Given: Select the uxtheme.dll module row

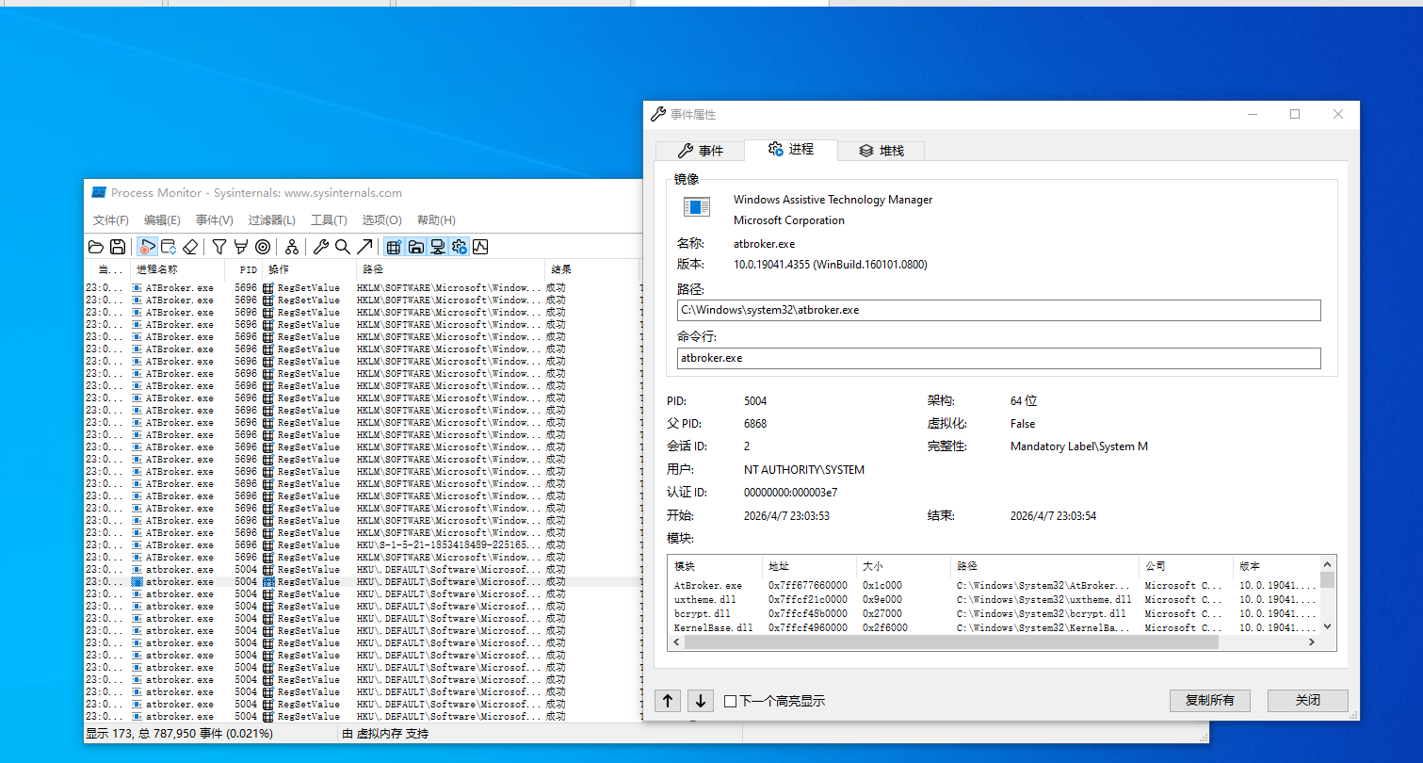Looking at the screenshot, I should point(994,599).
